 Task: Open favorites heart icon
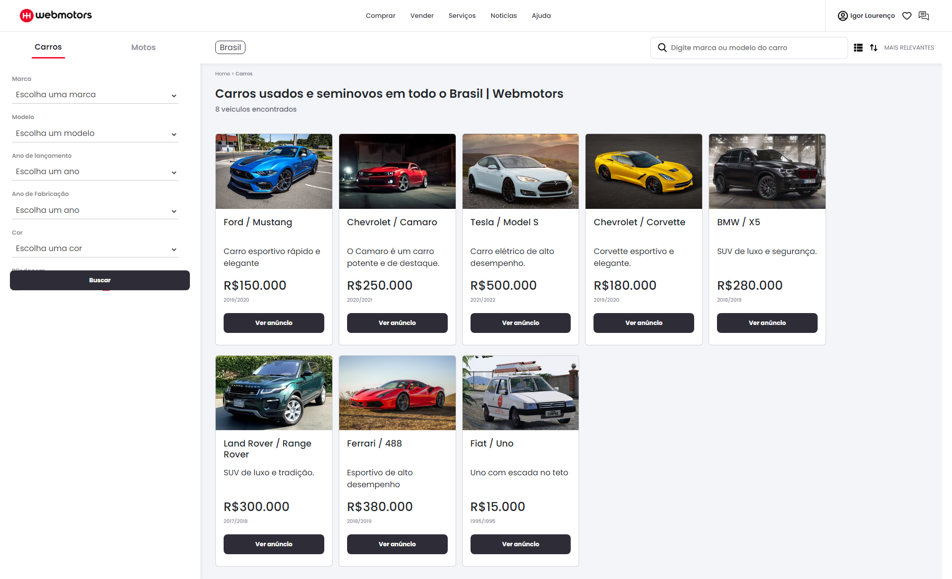click(x=907, y=16)
